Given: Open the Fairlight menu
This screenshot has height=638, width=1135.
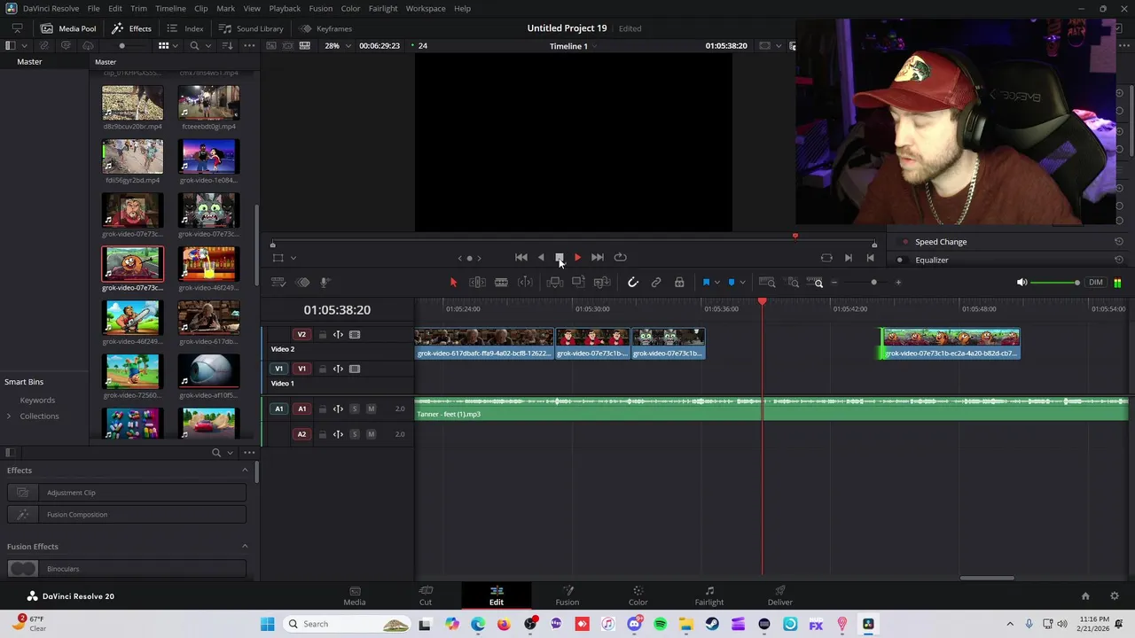Looking at the screenshot, I should [383, 9].
